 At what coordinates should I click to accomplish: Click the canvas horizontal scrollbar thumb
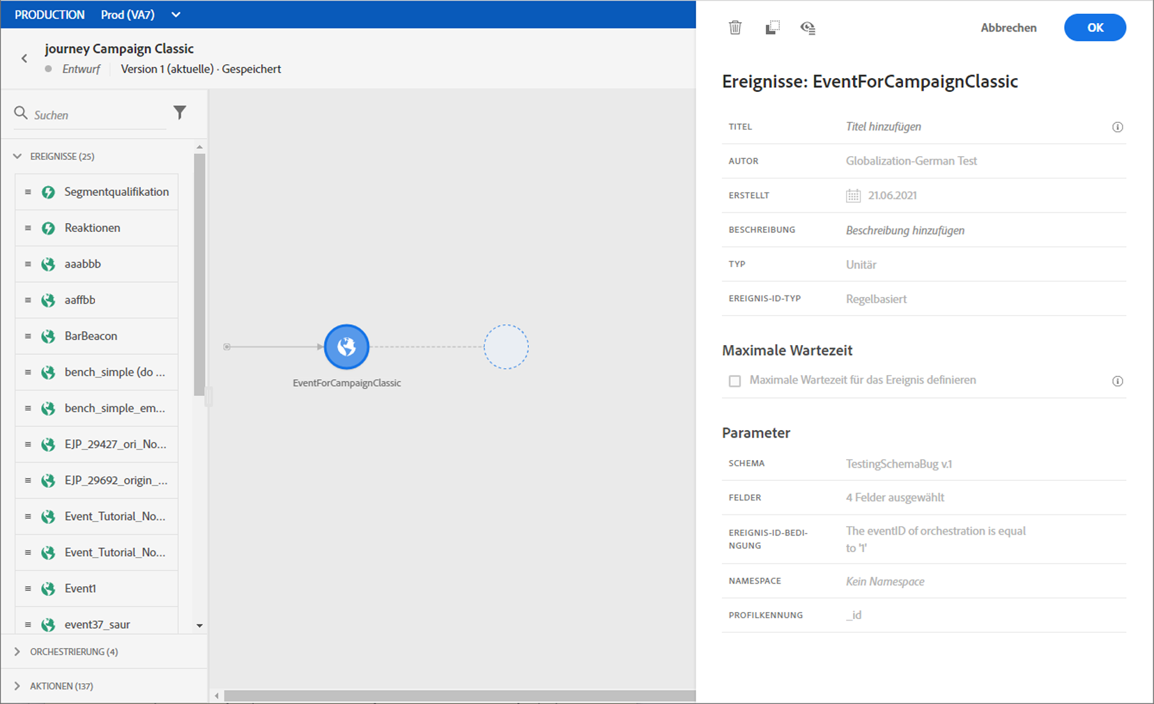[460, 696]
